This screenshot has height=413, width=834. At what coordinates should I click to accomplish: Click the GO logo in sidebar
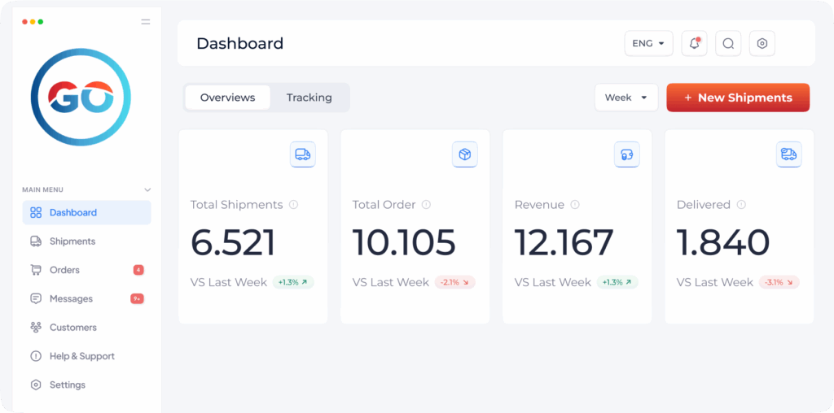[x=81, y=98]
